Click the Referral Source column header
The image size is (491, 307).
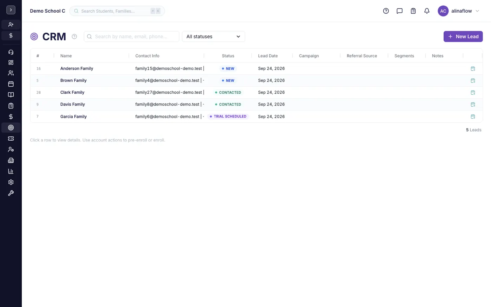click(x=362, y=56)
